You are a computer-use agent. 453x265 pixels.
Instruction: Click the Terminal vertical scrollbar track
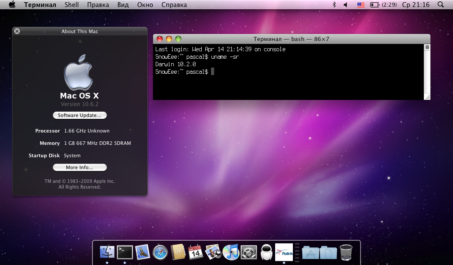point(427,72)
